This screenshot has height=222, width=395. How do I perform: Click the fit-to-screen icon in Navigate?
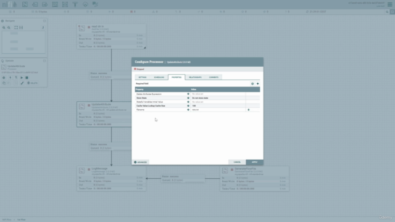tap(16, 27)
